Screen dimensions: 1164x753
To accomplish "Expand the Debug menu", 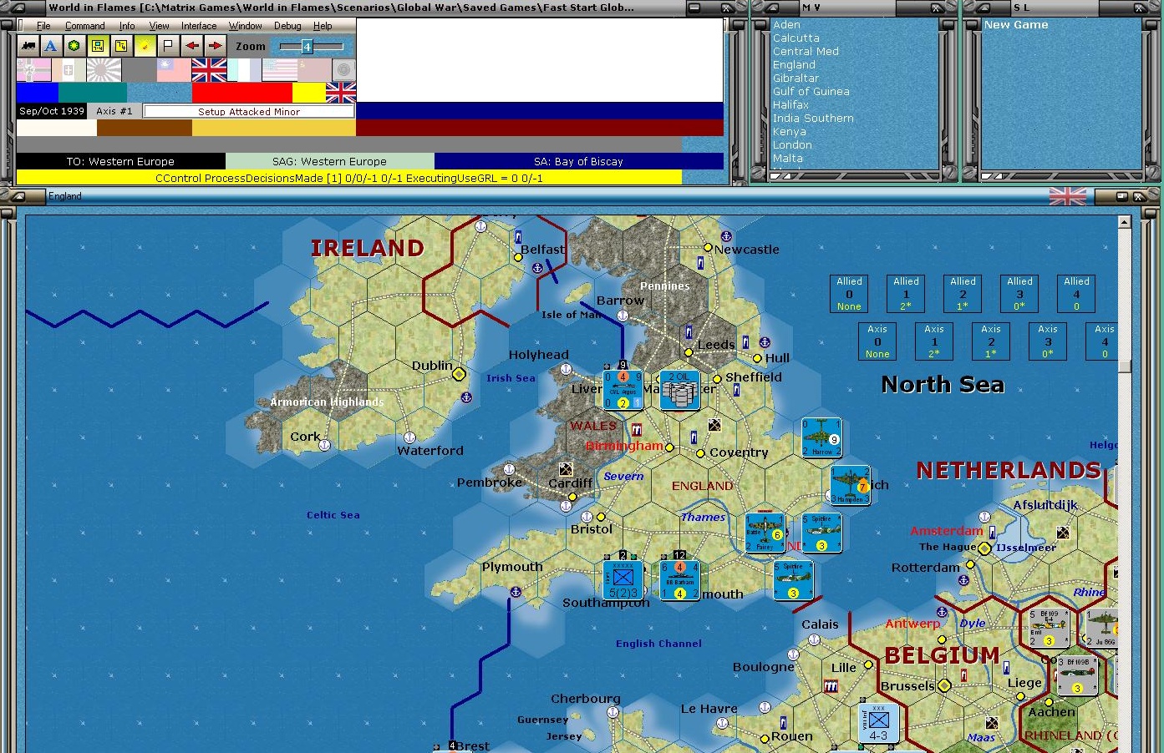I will coord(287,26).
